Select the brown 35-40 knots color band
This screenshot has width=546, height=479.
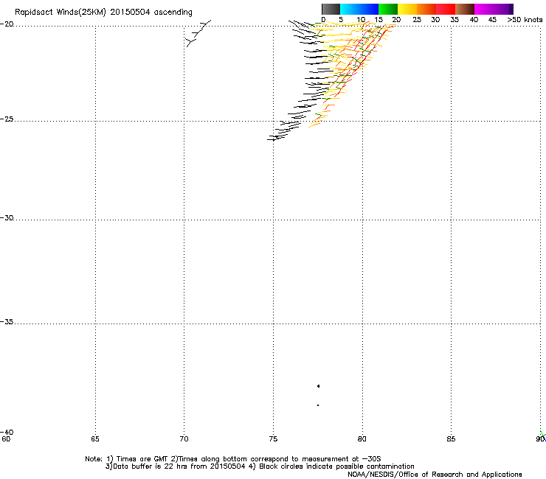(465, 9)
